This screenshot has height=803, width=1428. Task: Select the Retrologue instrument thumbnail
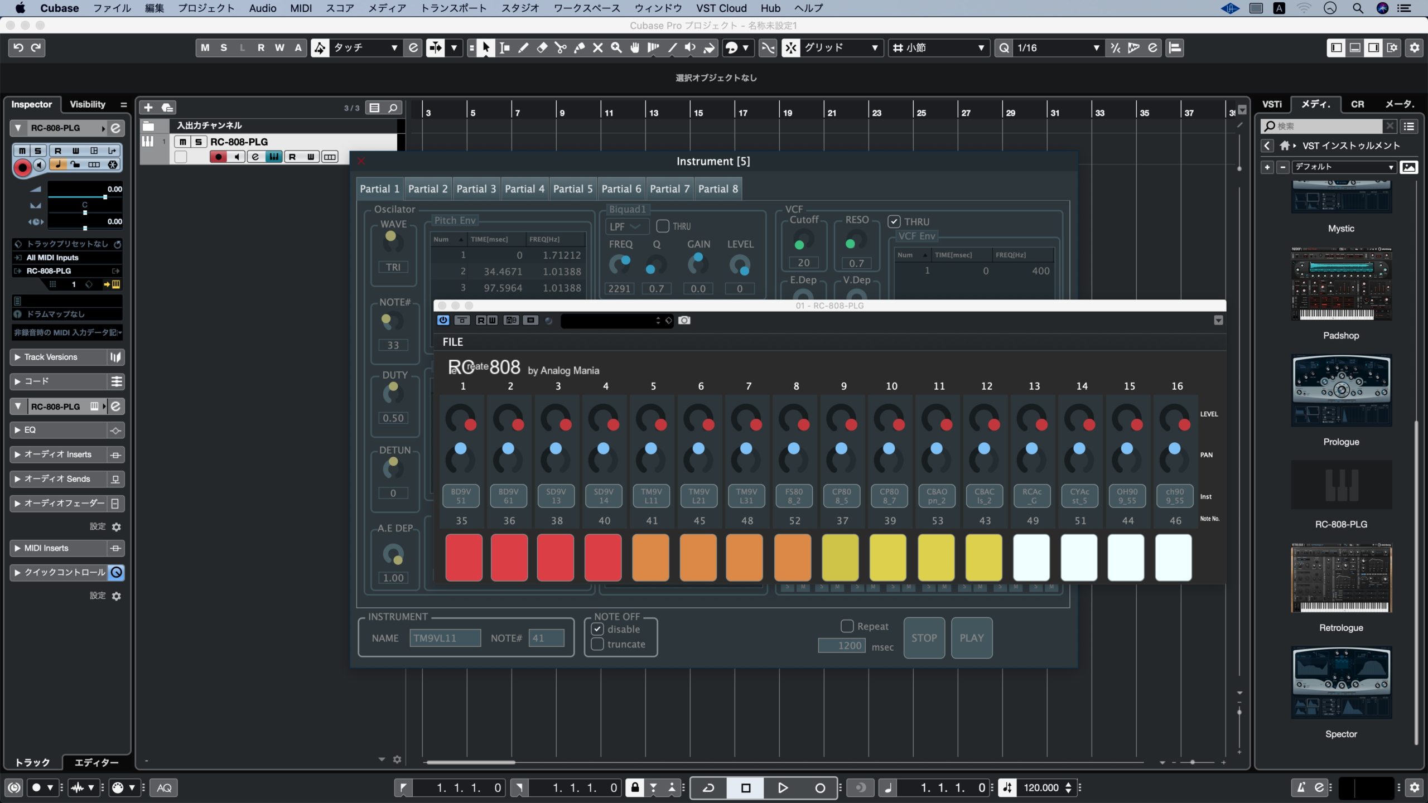pyautogui.click(x=1341, y=578)
